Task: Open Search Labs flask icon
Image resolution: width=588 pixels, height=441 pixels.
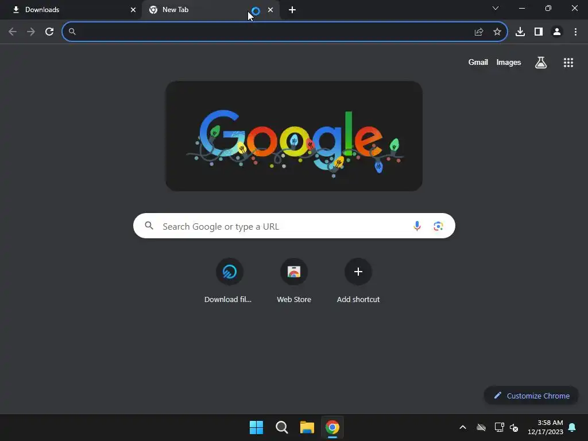Action: click(541, 63)
